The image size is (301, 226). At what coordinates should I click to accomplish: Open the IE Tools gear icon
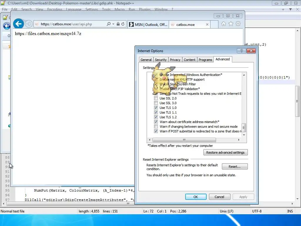(238, 24)
